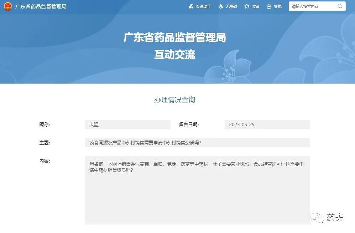The height and width of the screenshot is (233, 355).
Task: Click the 无障碍 wheelchair icon
Action: coord(221,6)
